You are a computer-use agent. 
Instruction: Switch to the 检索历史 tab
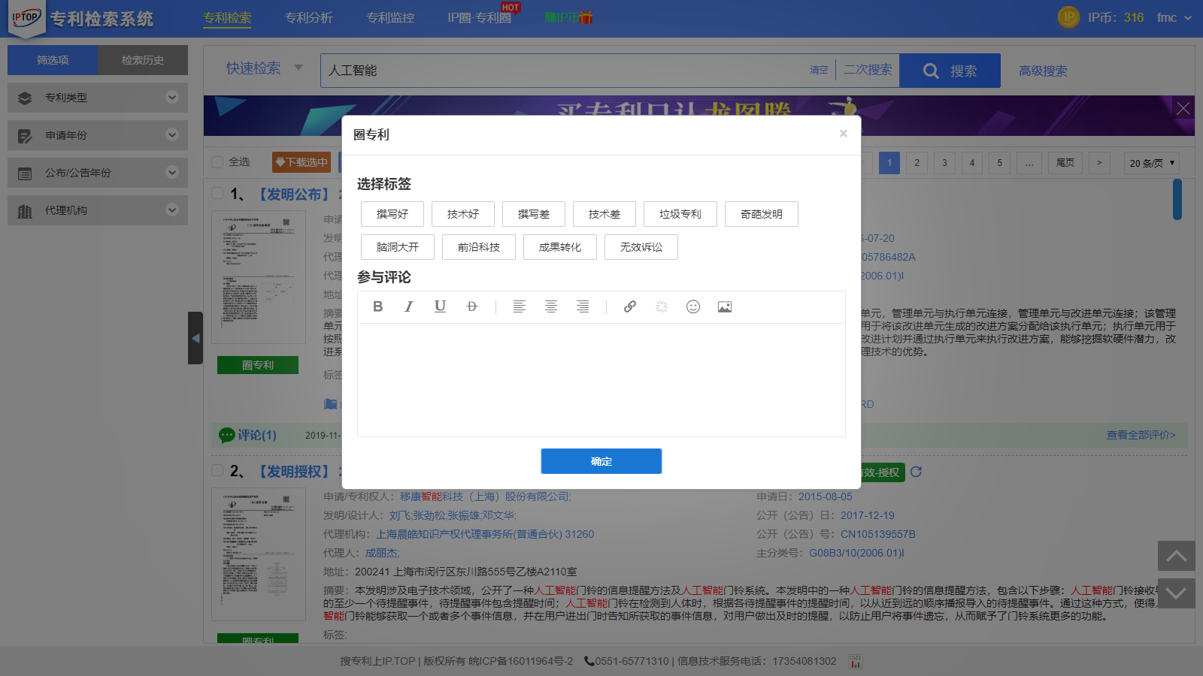coord(143,60)
